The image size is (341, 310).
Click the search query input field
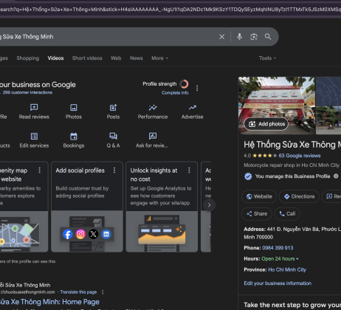pyautogui.click(x=107, y=37)
